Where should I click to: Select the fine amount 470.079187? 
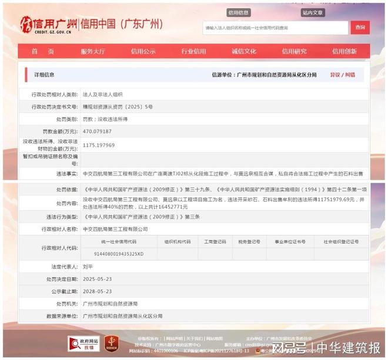click(x=97, y=132)
